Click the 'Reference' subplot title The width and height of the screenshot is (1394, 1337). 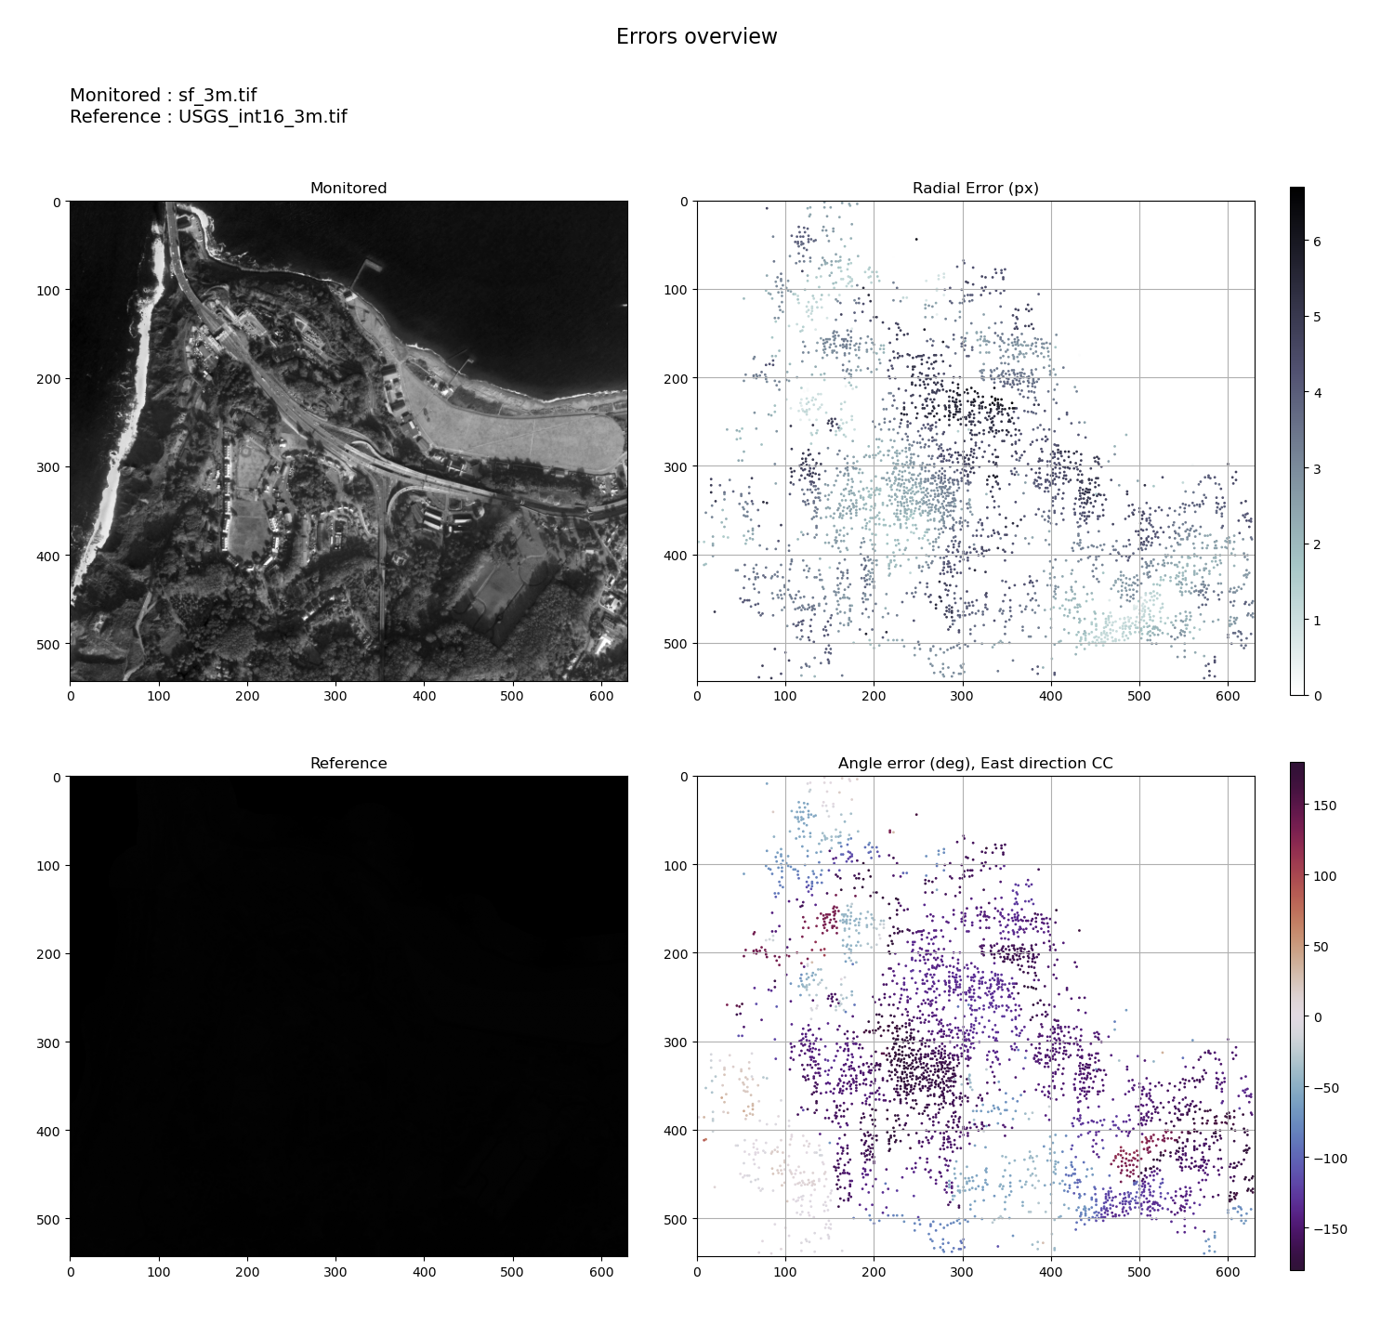tap(348, 764)
